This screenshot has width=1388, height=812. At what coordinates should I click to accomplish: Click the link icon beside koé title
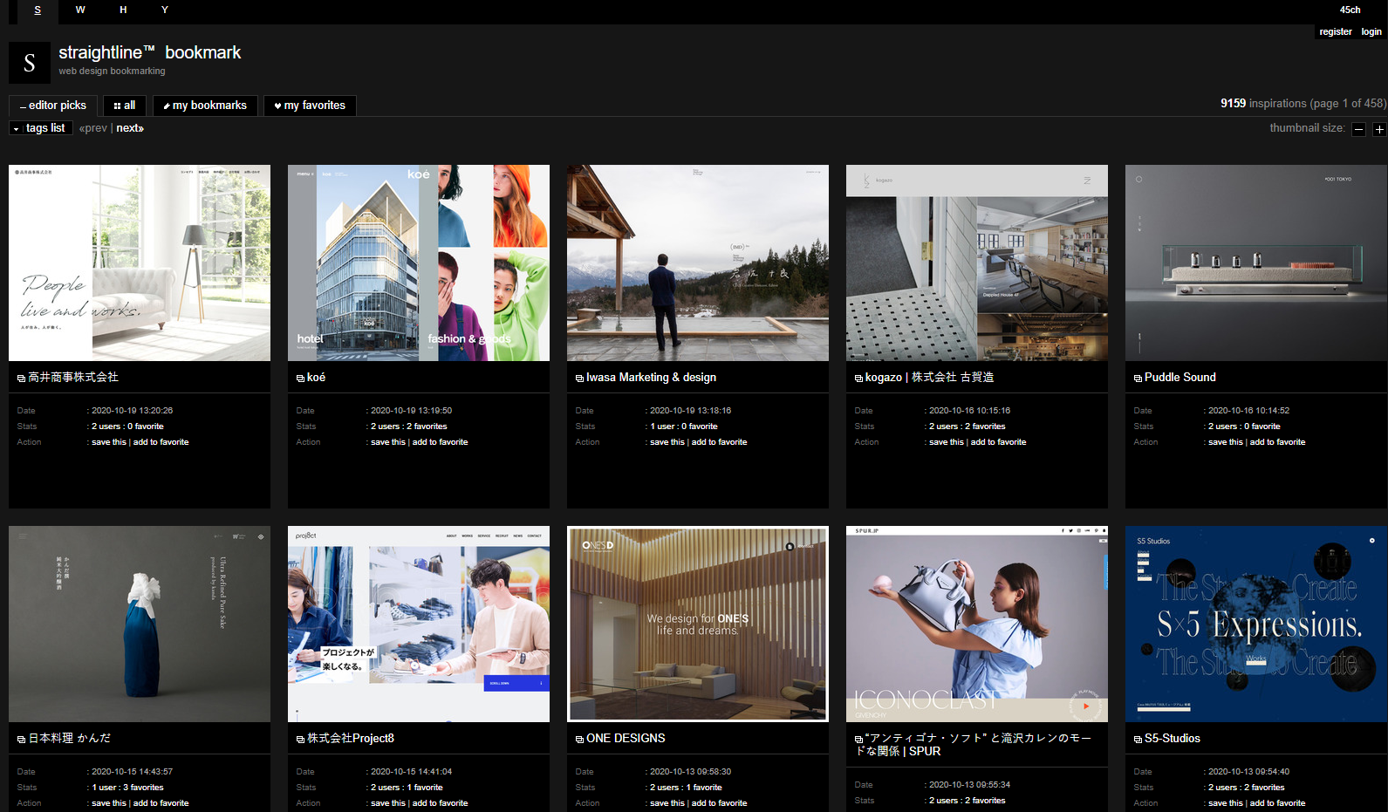300,379
